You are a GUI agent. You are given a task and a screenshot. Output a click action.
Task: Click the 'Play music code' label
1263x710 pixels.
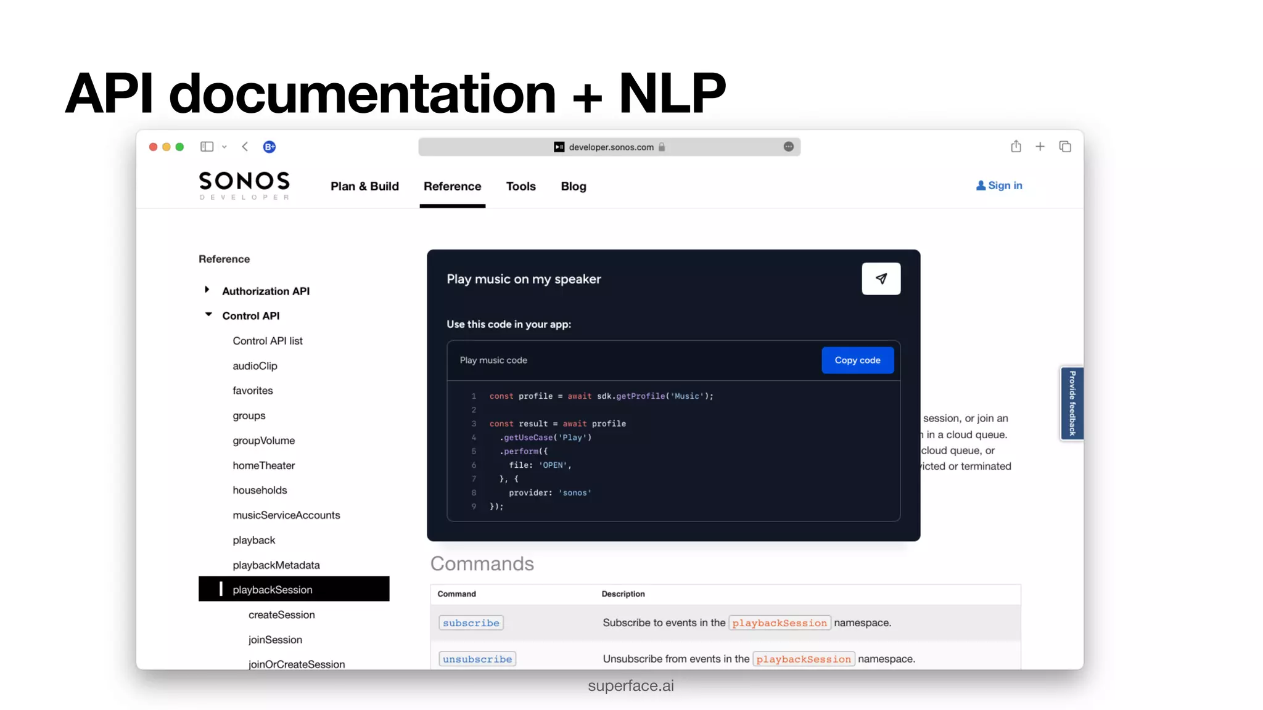(493, 360)
